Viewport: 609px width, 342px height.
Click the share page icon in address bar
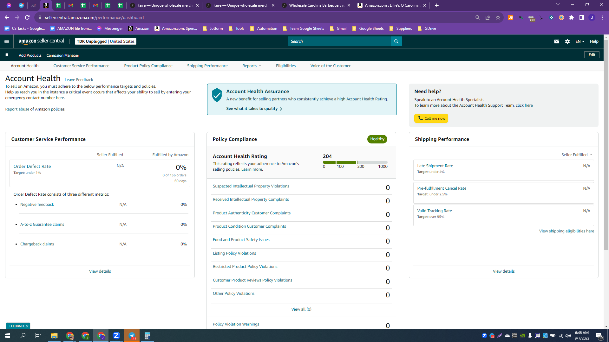(x=488, y=17)
